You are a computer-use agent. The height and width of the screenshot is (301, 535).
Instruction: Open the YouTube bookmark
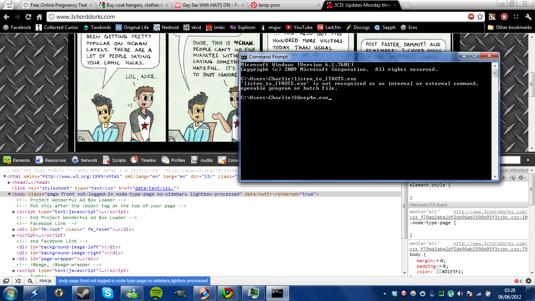pyautogui.click(x=299, y=27)
